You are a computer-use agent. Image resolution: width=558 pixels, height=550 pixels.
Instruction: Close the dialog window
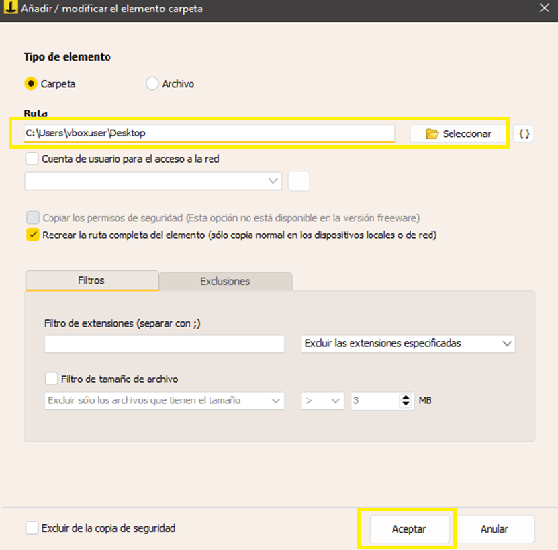pyautogui.click(x=544, y=9)
